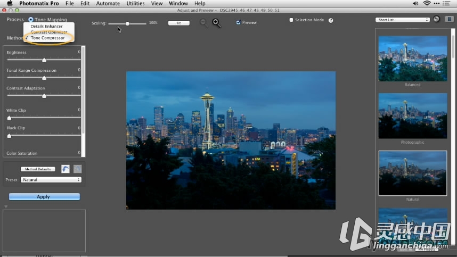Click the round minus button beside Short List
This screenshot has width=457, height=257.
436,19
